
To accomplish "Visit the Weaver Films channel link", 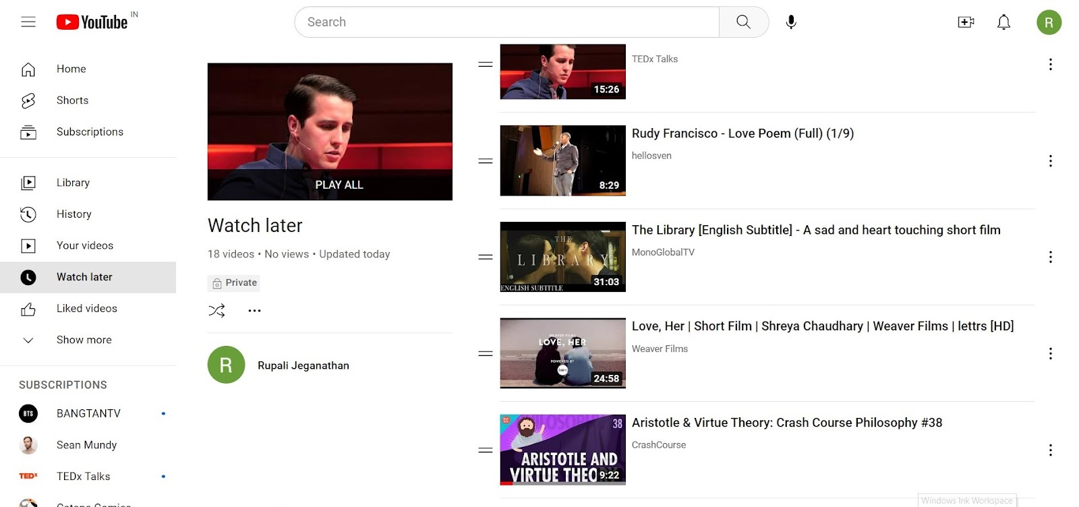I will click(660, 349).
